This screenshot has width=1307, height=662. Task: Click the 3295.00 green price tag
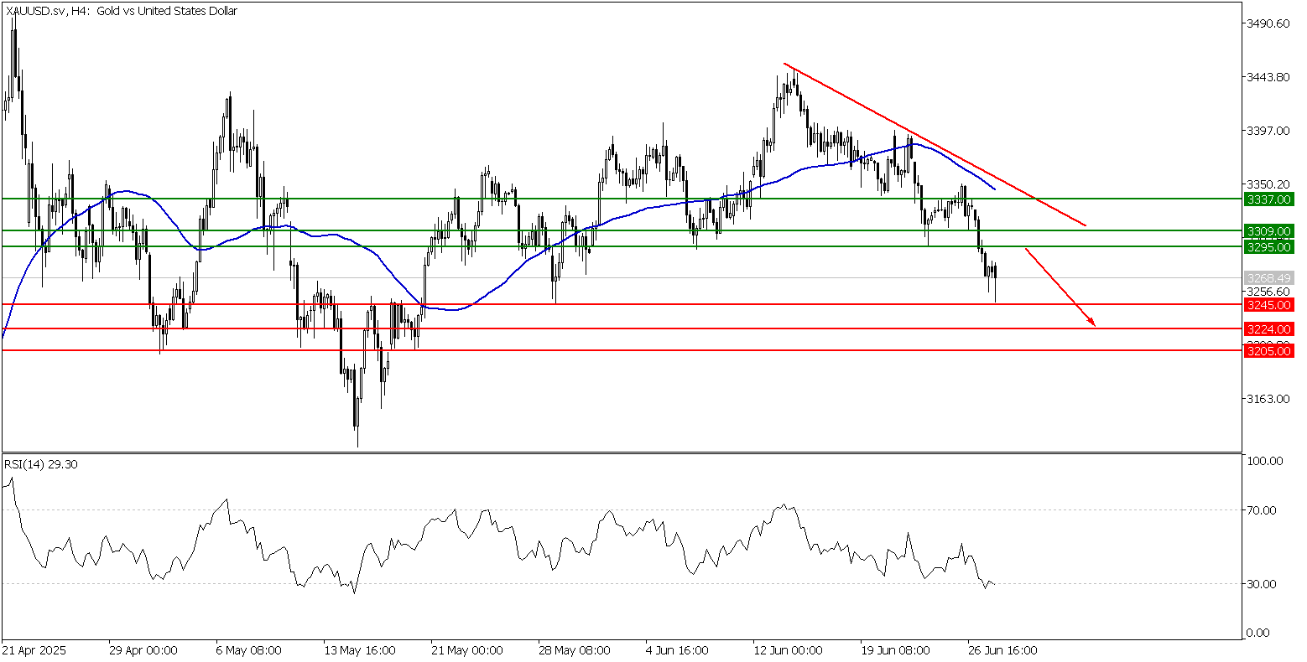(1269, 246)
